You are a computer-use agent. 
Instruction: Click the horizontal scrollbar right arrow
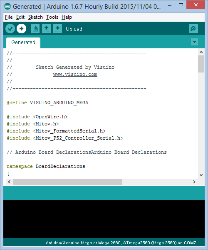coord(194,182)
